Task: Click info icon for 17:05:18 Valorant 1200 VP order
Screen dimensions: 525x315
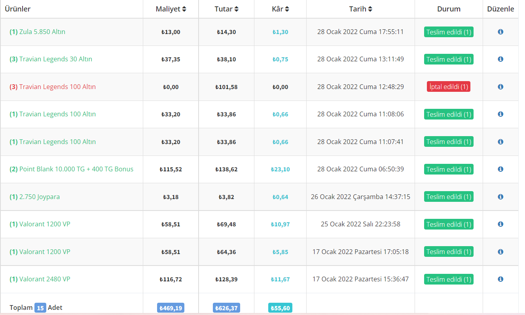Action: [x=500, y=252]
